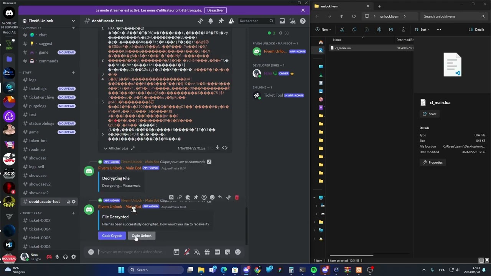Open GIF picker in message bar
The height and width of the screenshot is (276, 491).
coord(217,252)
